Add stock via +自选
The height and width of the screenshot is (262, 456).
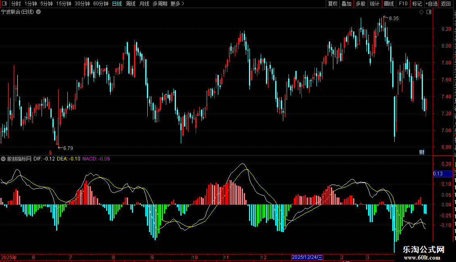pyautogui.click(x=431, y=4)
